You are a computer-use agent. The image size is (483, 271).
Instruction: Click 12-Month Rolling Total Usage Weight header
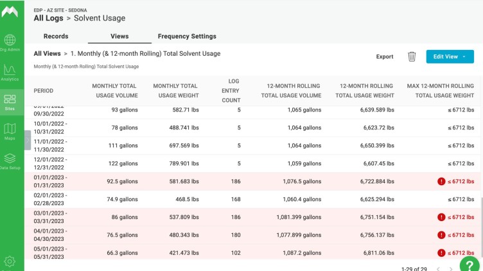(365, 90)
